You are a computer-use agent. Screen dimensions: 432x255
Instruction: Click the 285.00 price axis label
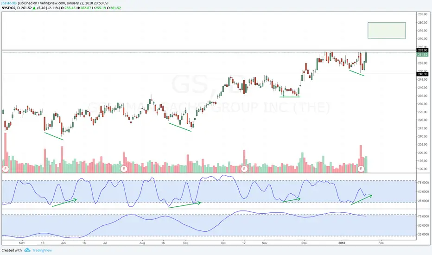(423, 14)
